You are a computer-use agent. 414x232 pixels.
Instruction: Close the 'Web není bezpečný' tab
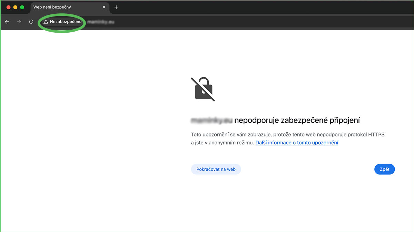click(104, 7)
